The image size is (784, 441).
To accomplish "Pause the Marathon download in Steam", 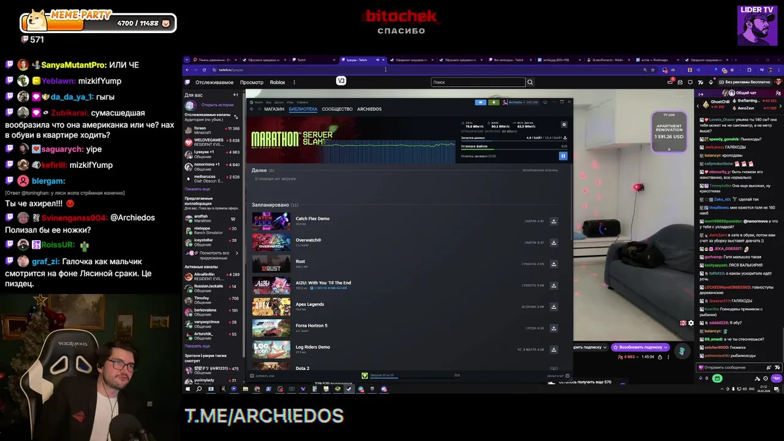I will [x=563, y=156].
